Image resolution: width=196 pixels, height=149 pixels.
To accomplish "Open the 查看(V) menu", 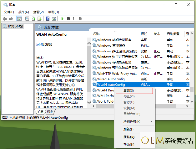I will point(38,12).
